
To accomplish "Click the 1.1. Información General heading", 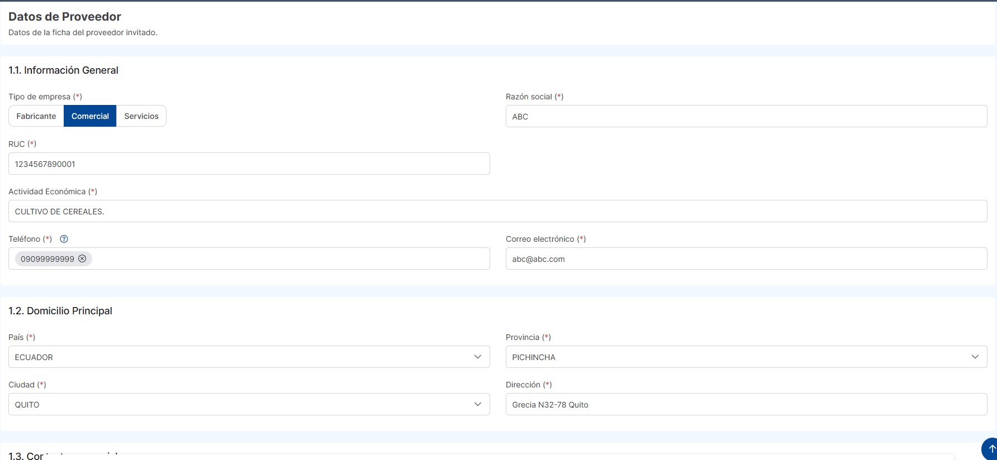I will click(63, 70).
